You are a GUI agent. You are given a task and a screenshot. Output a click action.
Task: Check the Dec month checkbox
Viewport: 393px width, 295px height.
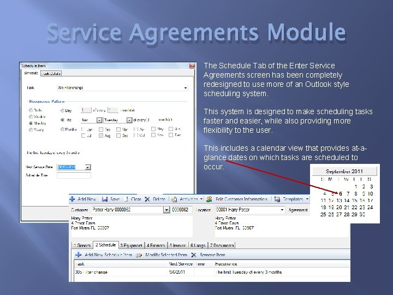click(171, 135)
